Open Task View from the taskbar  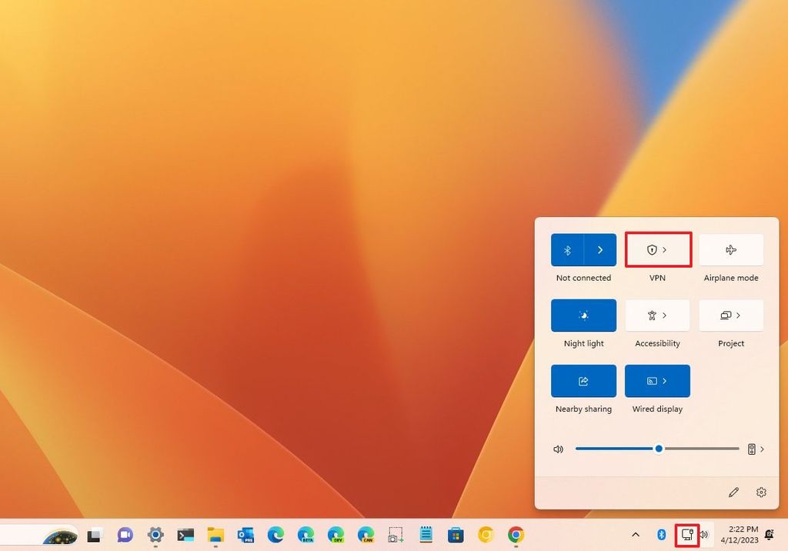(94, 535)
